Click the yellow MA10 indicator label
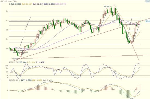The width and height of the screenshot is (150, 99). click(x=27, y=4)
